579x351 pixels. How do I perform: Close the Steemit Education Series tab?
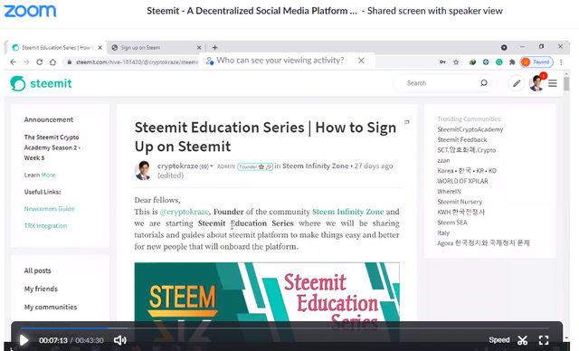click(x=100, y=48)
